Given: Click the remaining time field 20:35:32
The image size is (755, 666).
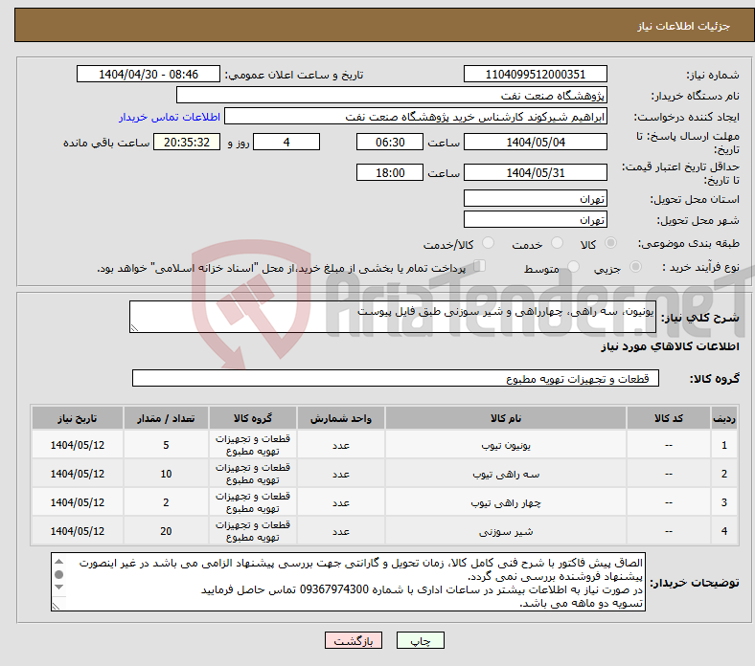Looking at the screenshot, I should pos(187,143).
